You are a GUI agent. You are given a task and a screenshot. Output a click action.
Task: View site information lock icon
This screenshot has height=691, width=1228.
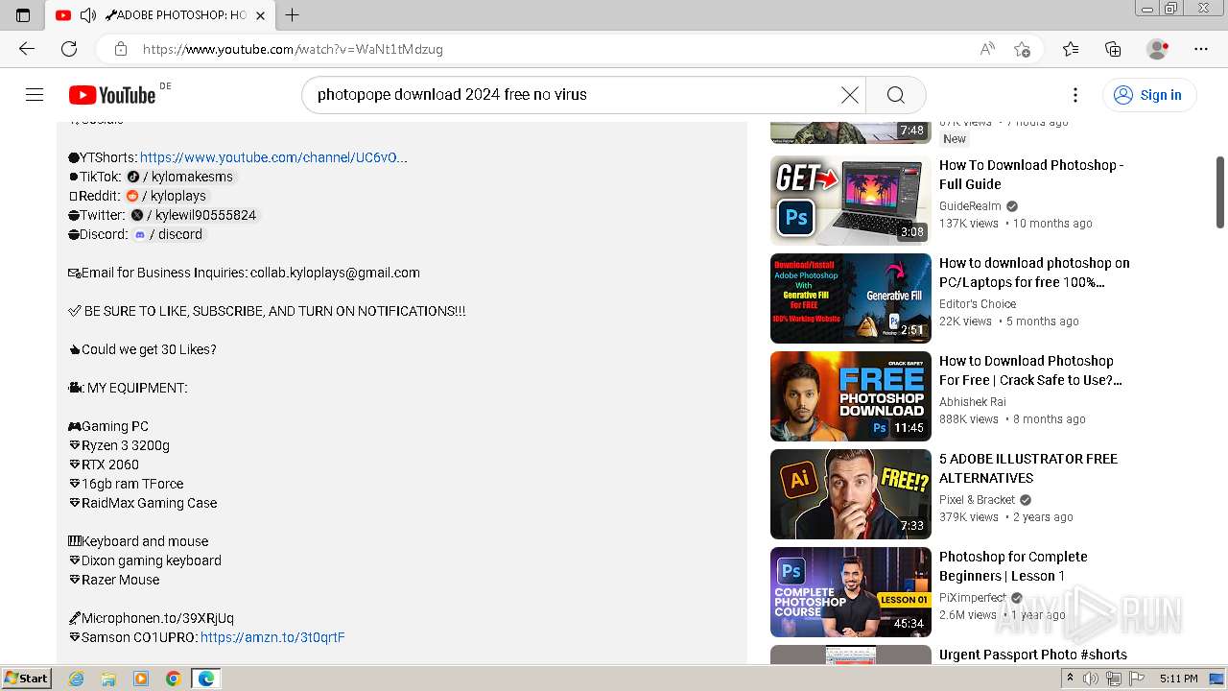(x=120, y=49)
